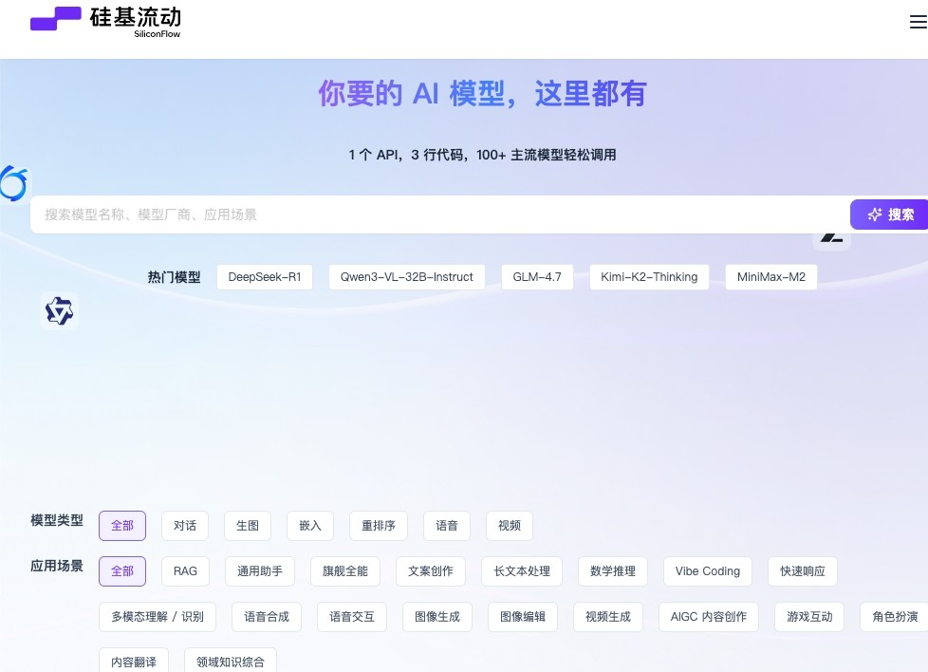Filter models by 语音 type
This screenshot has height=672, width=928.
point(447,526)
